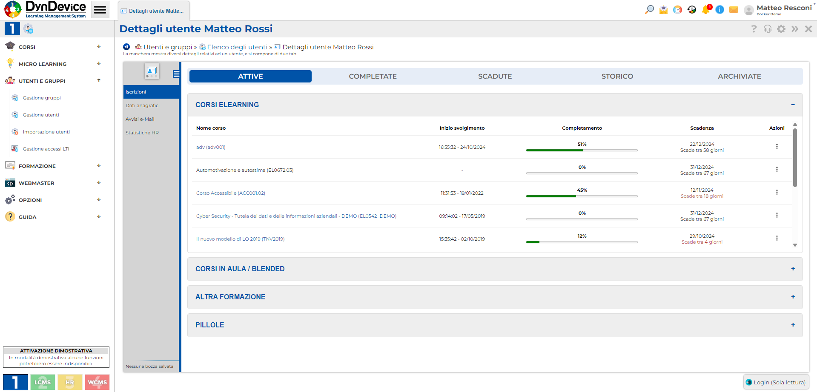Click the headset support icon
The width and height of the screenshot is (817, 392).
pos(767,29)
